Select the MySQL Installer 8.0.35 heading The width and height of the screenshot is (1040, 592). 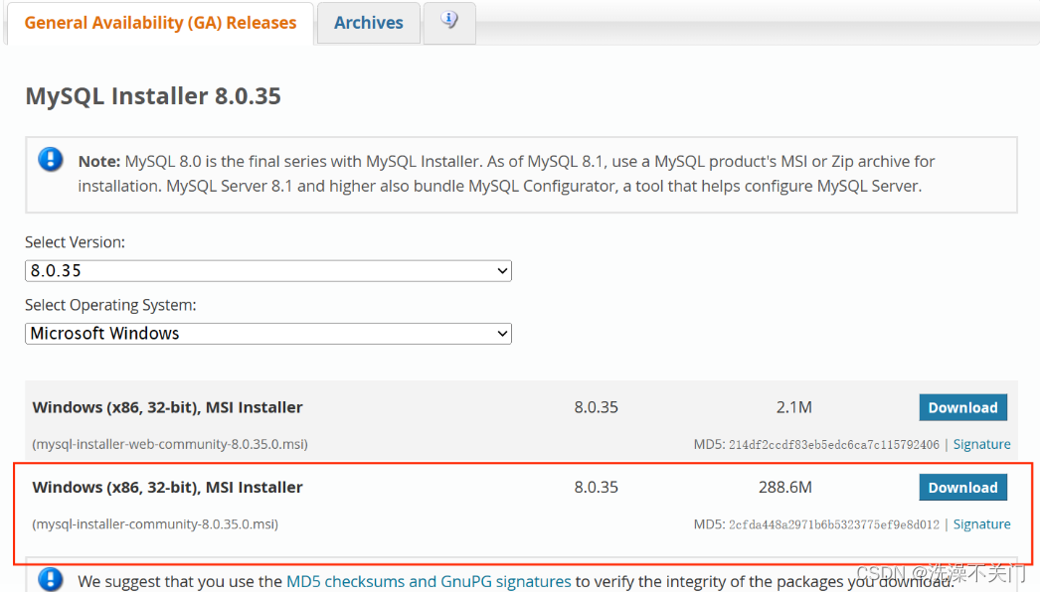153,96
